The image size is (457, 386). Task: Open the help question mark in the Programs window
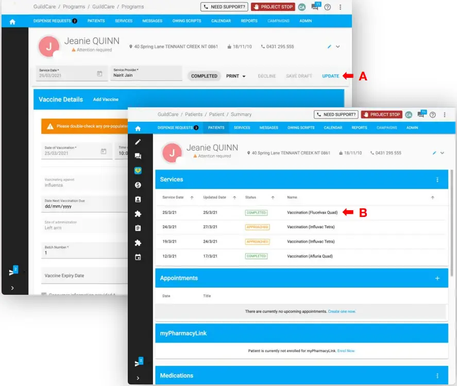tap(328, 7)
